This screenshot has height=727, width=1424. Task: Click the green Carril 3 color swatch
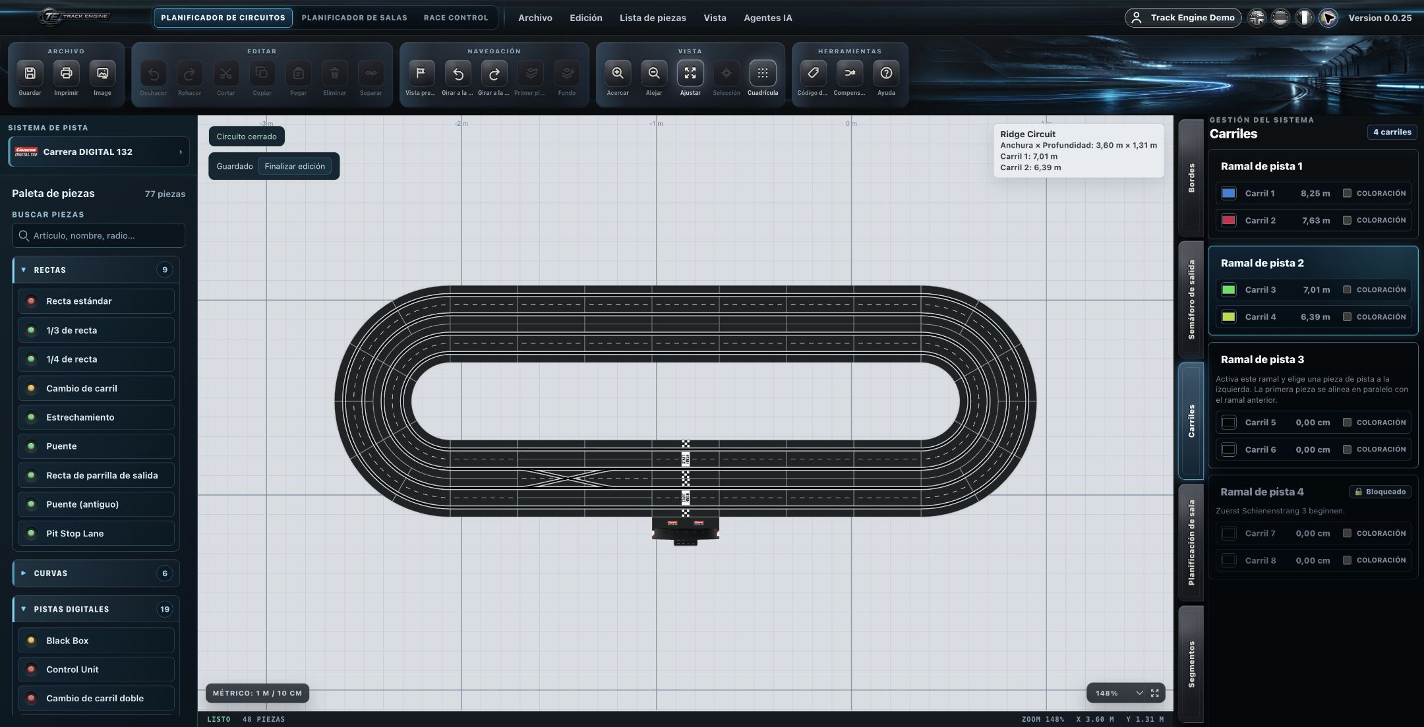[x=1228, y=290]
